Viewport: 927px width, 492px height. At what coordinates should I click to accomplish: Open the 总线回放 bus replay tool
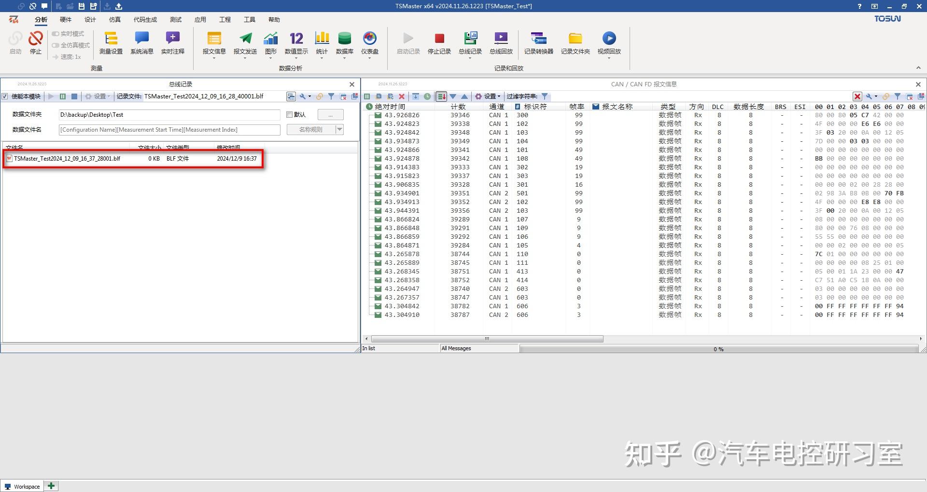point(501,43)
